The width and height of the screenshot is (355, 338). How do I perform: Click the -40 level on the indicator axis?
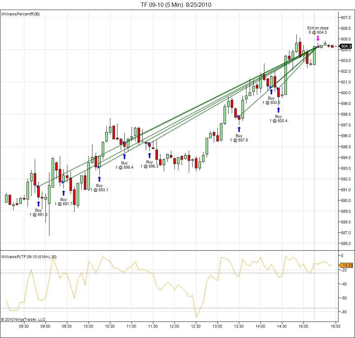[x=344, y=284]
